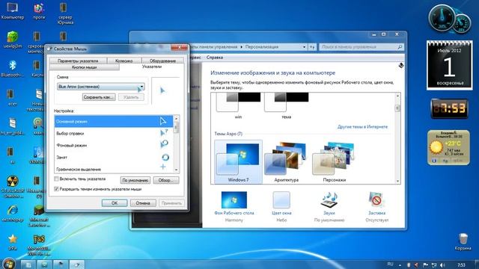Click the second taskbar button from Start
This screenshot has height=269, width=479.
pyautogui.click(x=44, y=265)
